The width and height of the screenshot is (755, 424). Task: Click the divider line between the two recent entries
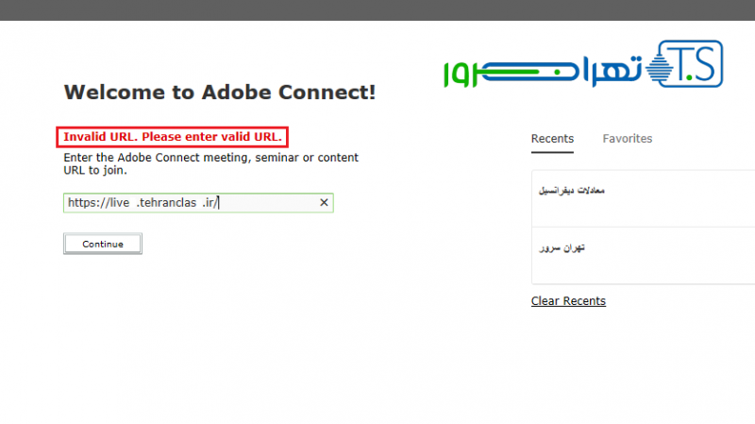point(642,227)
